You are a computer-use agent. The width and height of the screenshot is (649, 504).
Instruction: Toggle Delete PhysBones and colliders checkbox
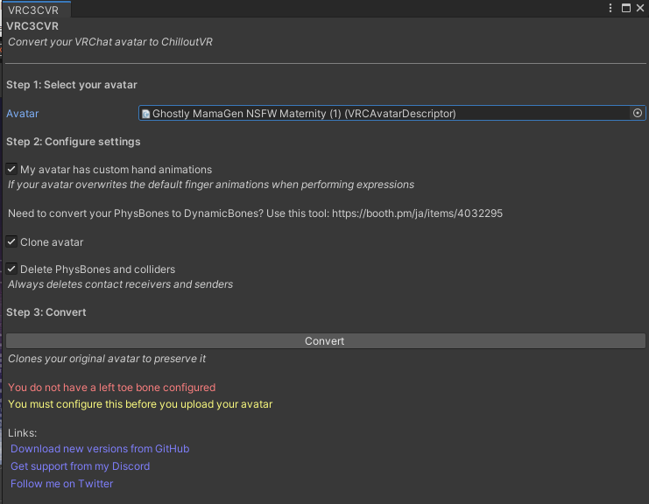(11, 269)
